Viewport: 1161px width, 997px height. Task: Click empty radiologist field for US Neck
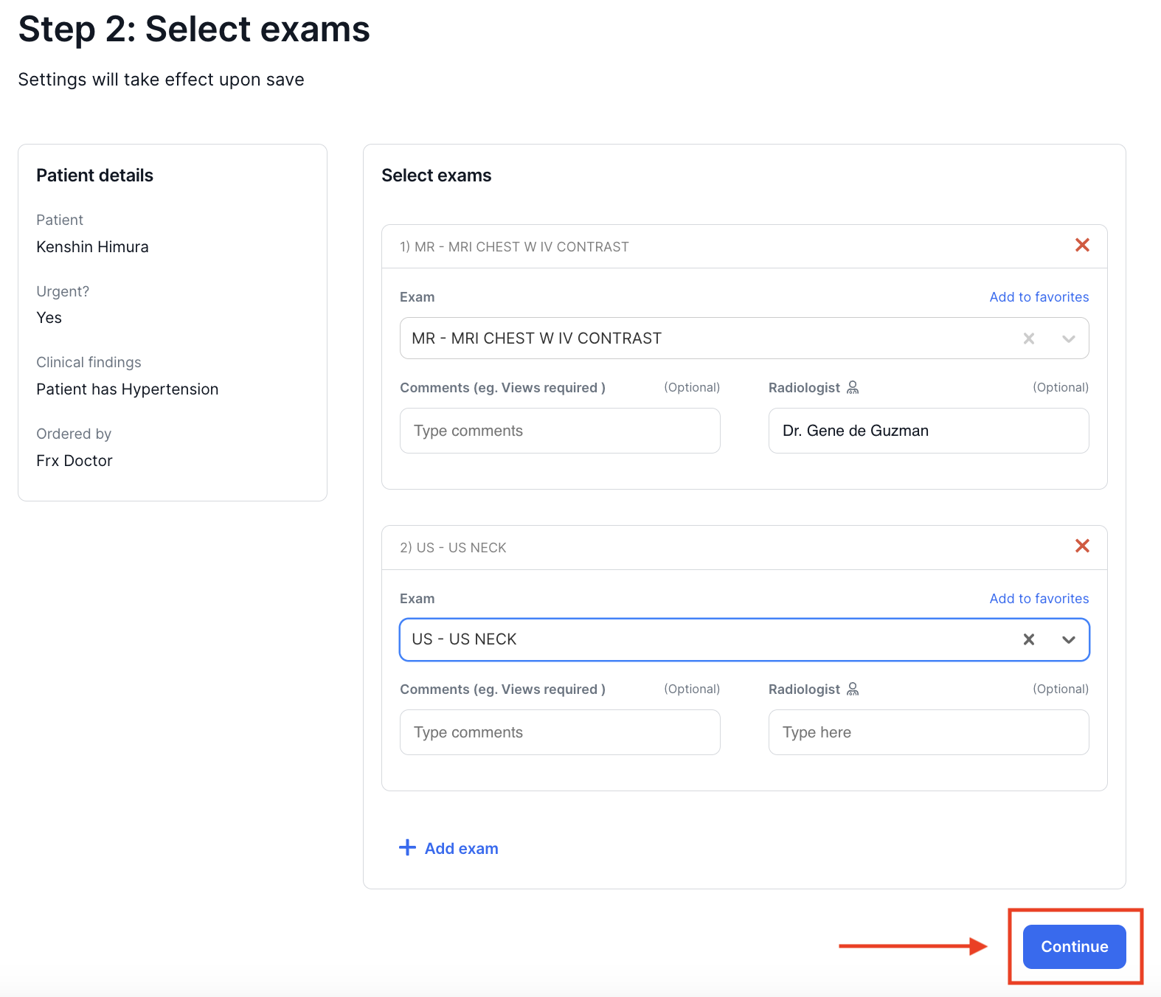click(928, 732)
